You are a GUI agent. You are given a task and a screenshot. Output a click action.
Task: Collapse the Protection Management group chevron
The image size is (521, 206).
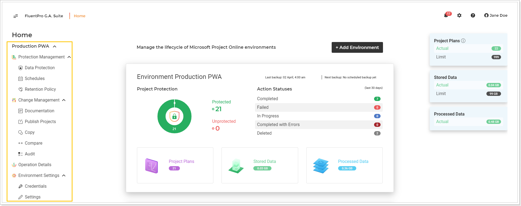point(69,57)
